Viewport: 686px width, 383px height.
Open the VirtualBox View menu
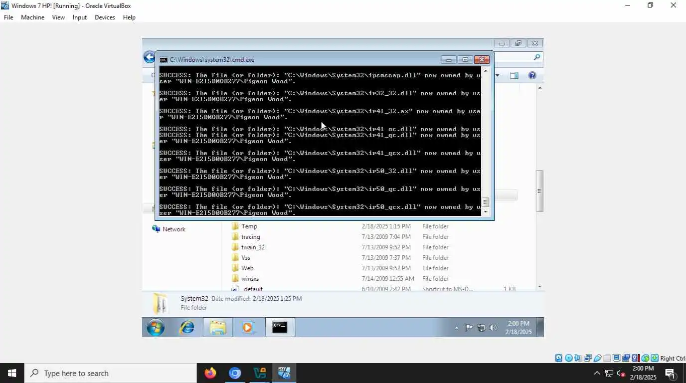click(58, 17)
